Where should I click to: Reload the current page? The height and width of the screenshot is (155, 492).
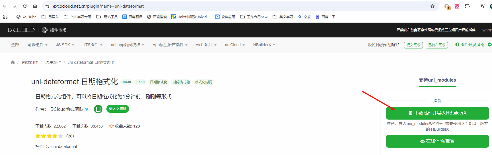25,6
